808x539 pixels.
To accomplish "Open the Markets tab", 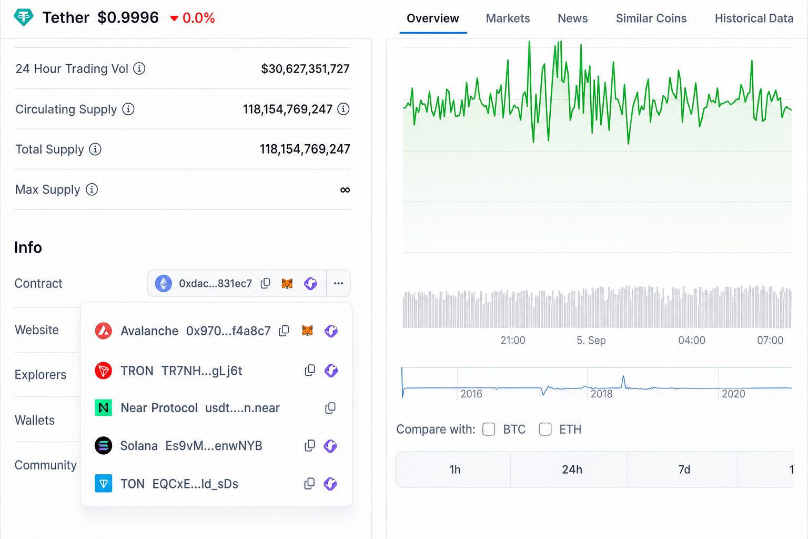I will 508,18.
